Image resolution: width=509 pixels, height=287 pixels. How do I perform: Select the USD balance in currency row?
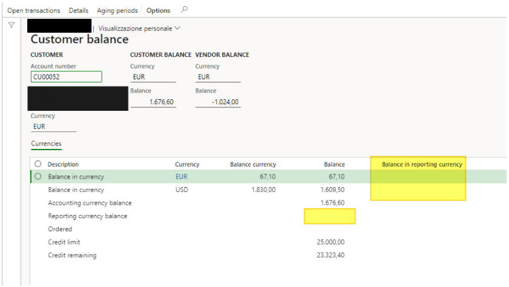[76, 190]
